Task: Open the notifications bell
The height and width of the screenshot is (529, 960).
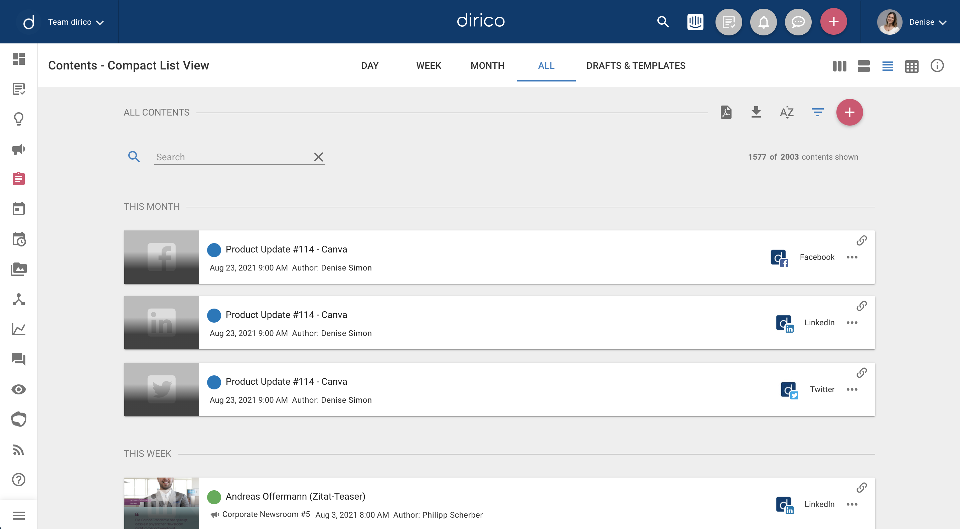Action: (x=763, y=22)
